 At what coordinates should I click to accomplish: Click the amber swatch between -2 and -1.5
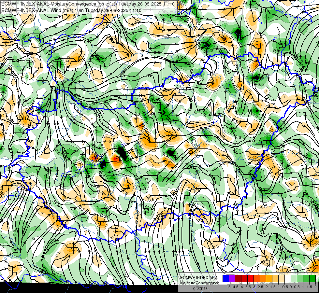[269, 279]
